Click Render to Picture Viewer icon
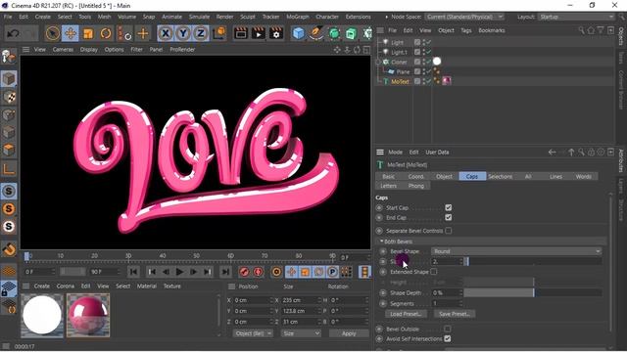Image resolution: width=627 pixels, height=352 pixels. (x=259, y=33)
